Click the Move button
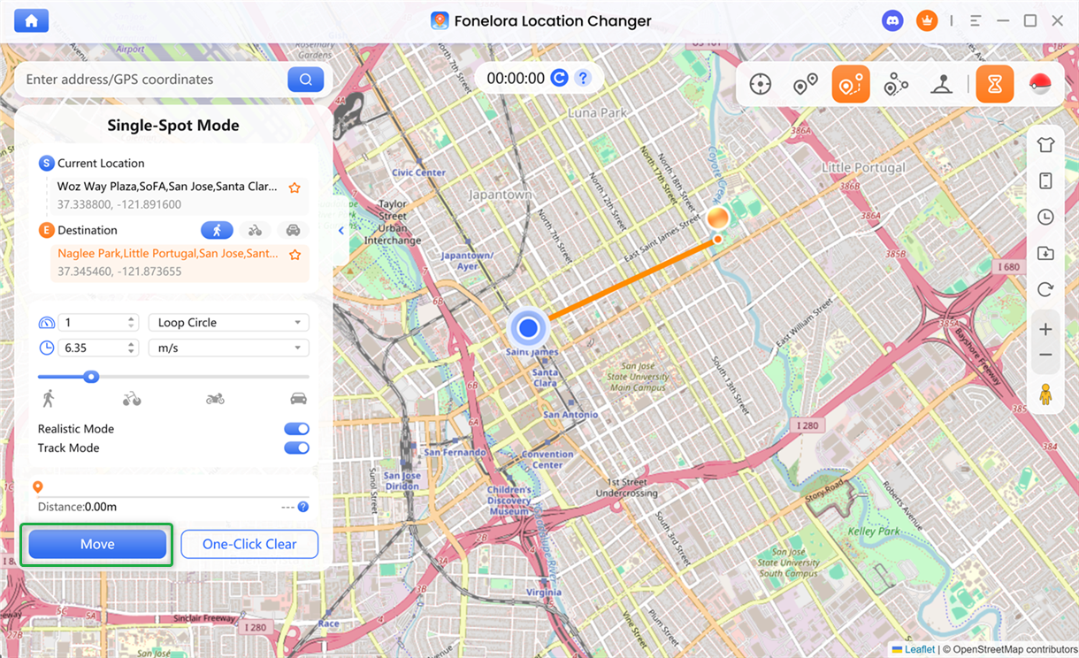This screenshot has height=658, width=1079. point(97,544)
